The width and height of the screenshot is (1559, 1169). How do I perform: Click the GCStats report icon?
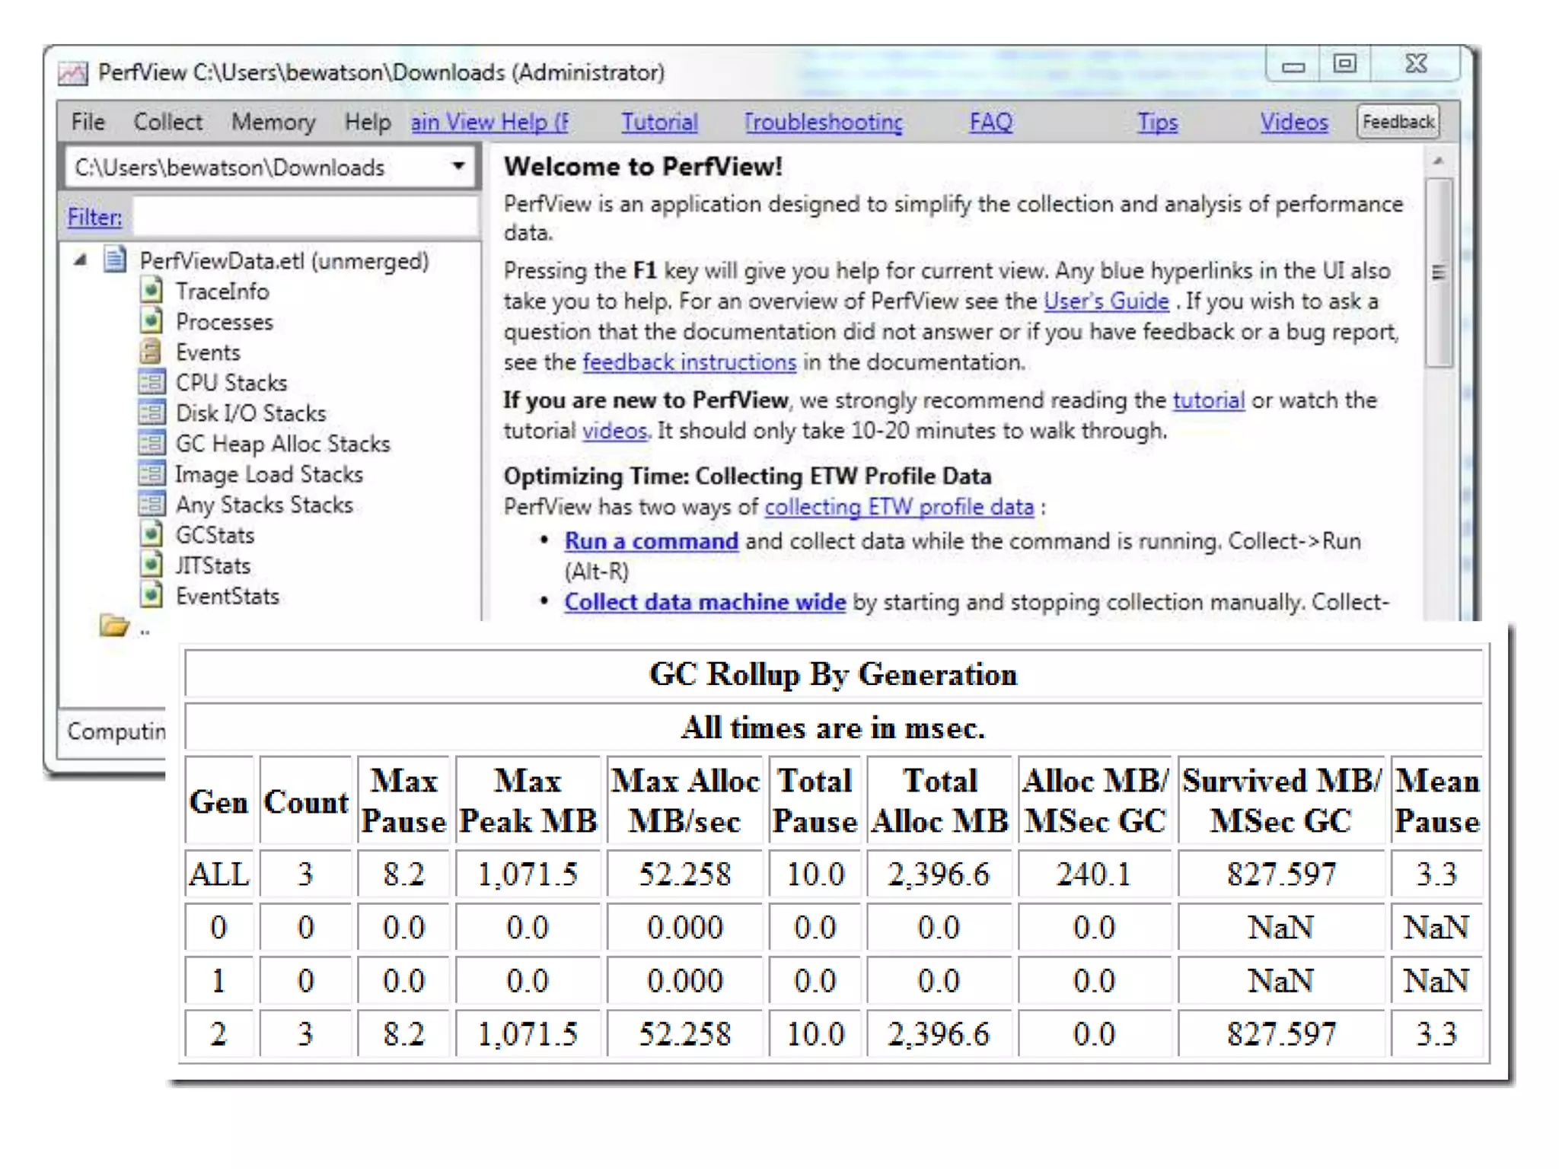[151, 534]
